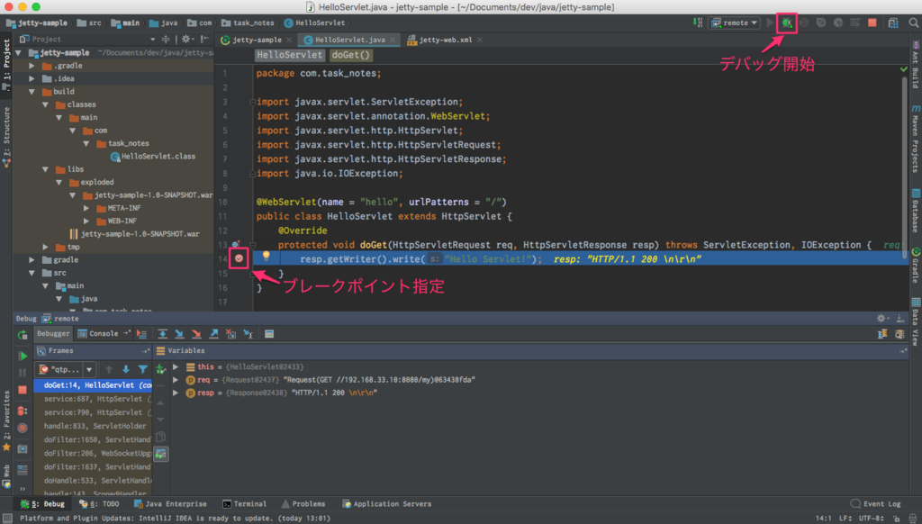Toggle the breakpoint on line 14

(239, 258)
